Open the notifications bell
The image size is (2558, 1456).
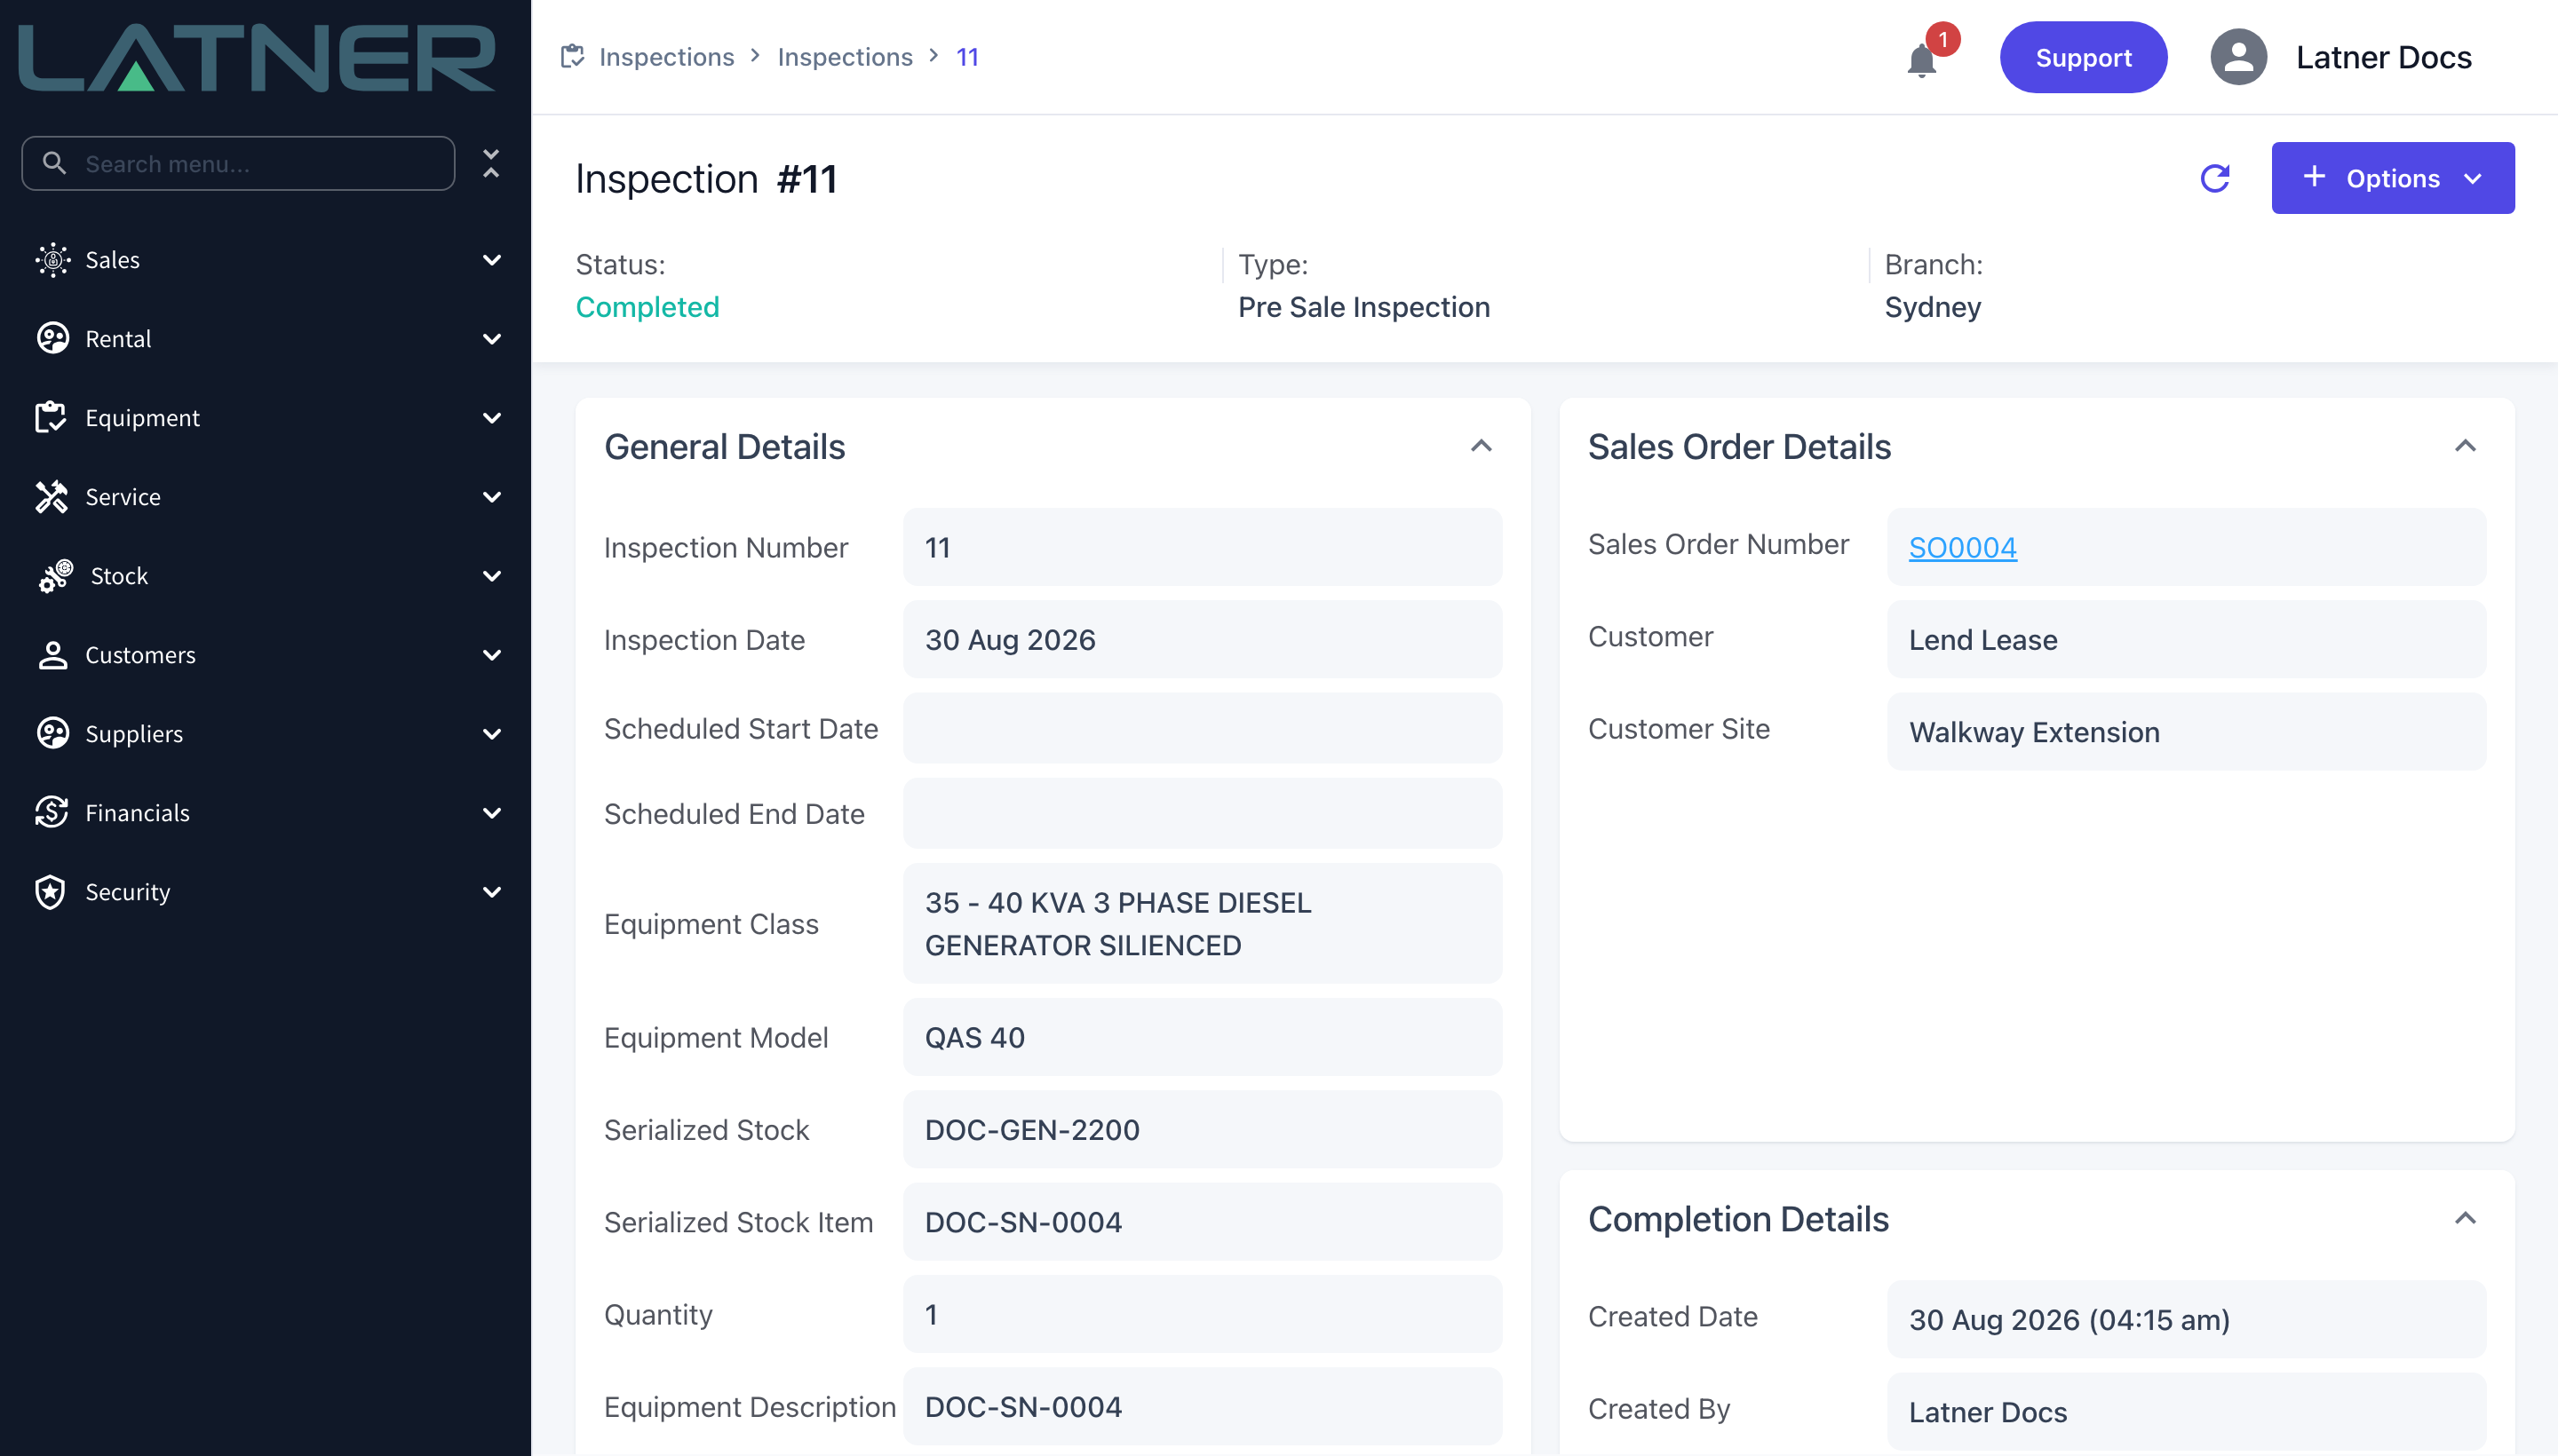coord(1922,59)
